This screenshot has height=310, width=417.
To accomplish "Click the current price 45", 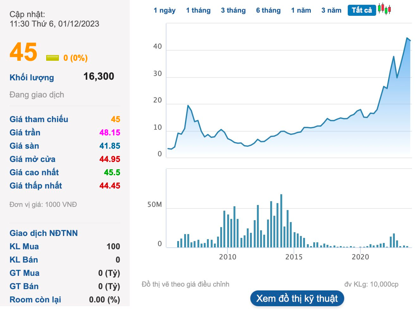I will (23, 52).
